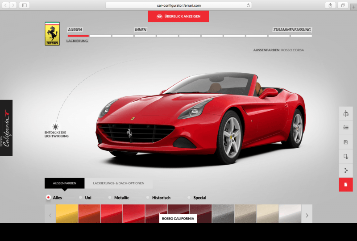The height and width of the screenshot is (241, 357).
Task: Select the Historisch radio filter
Action: point(148,198)
